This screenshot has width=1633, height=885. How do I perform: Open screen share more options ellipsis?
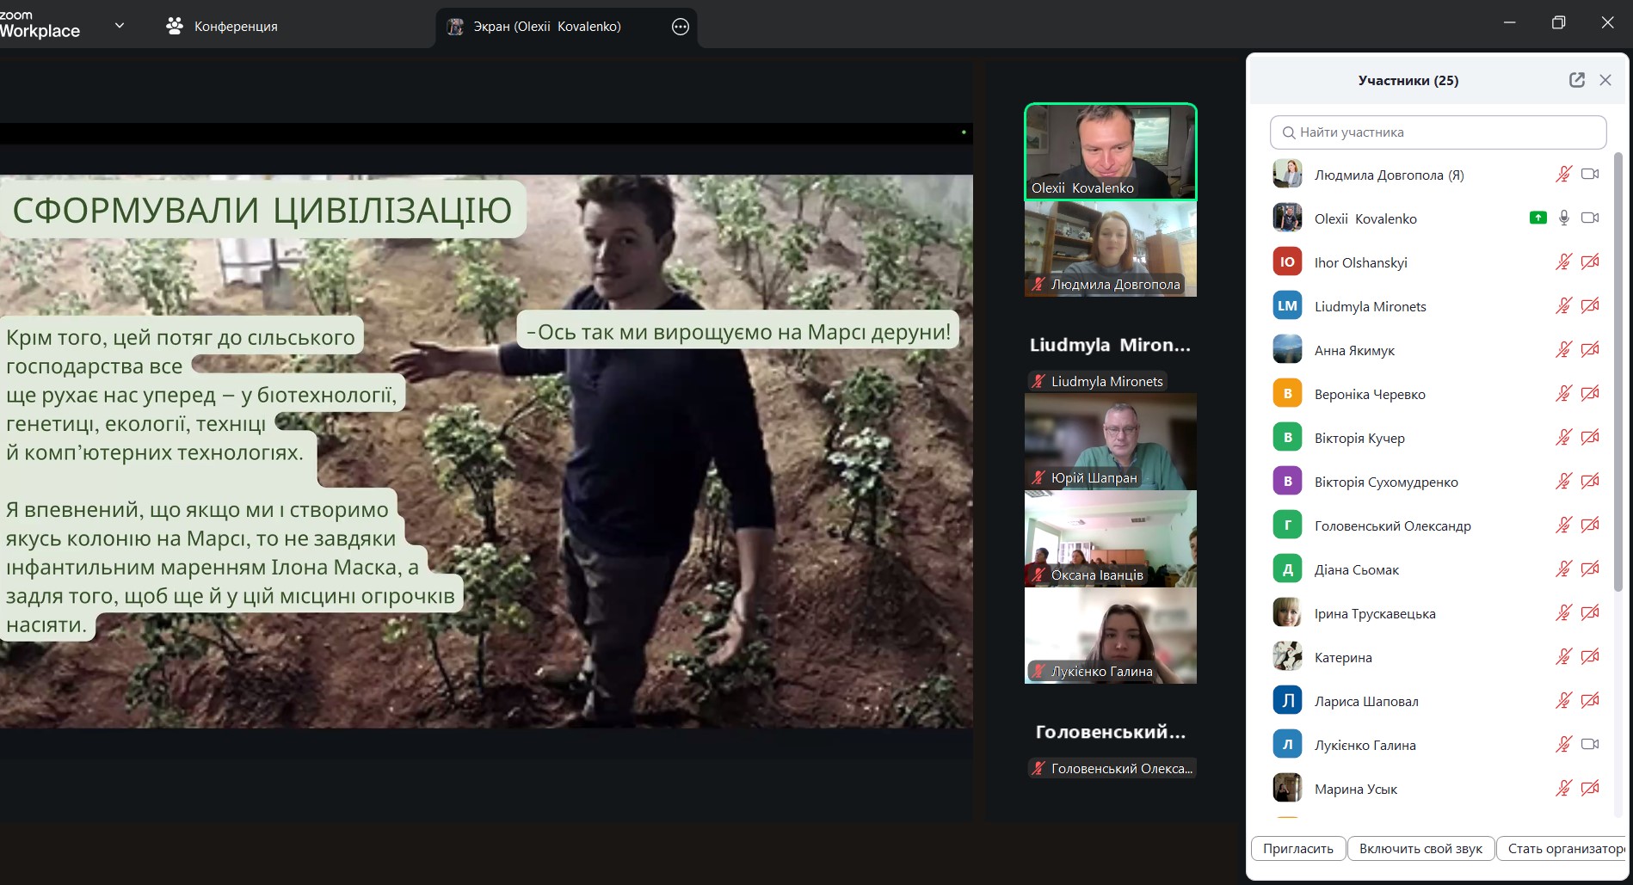tap(680, 27)
